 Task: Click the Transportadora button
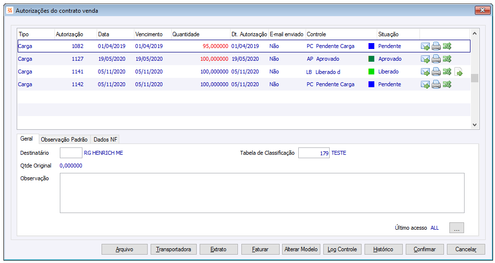tap(174, 249)
